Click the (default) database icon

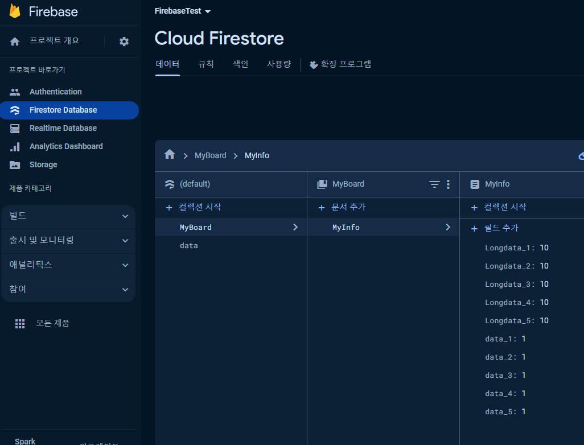[x=170, y=184]
